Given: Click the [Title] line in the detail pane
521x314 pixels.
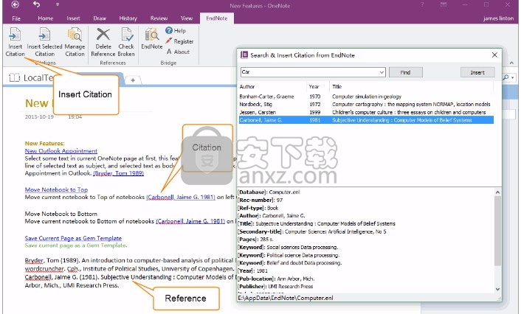Looking at the screenshot, I should tap(317, 224).
